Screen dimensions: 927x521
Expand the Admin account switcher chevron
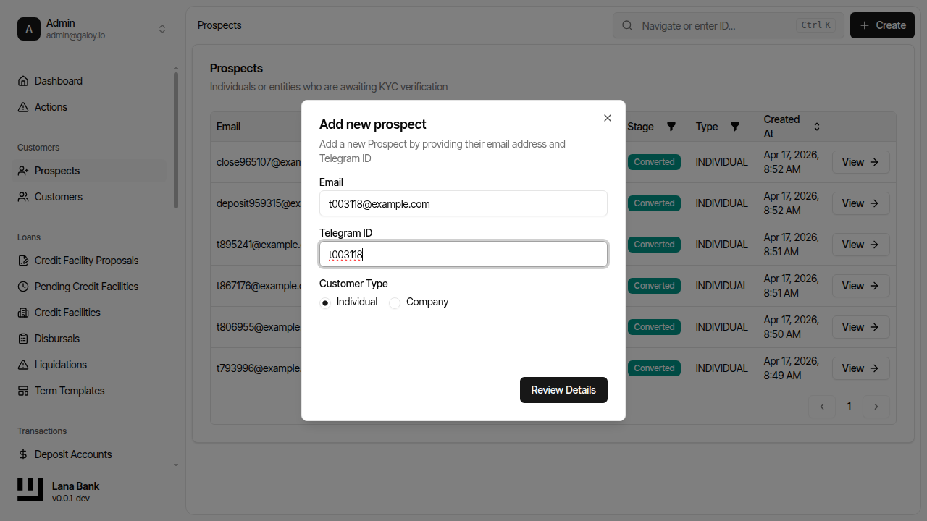162,28
